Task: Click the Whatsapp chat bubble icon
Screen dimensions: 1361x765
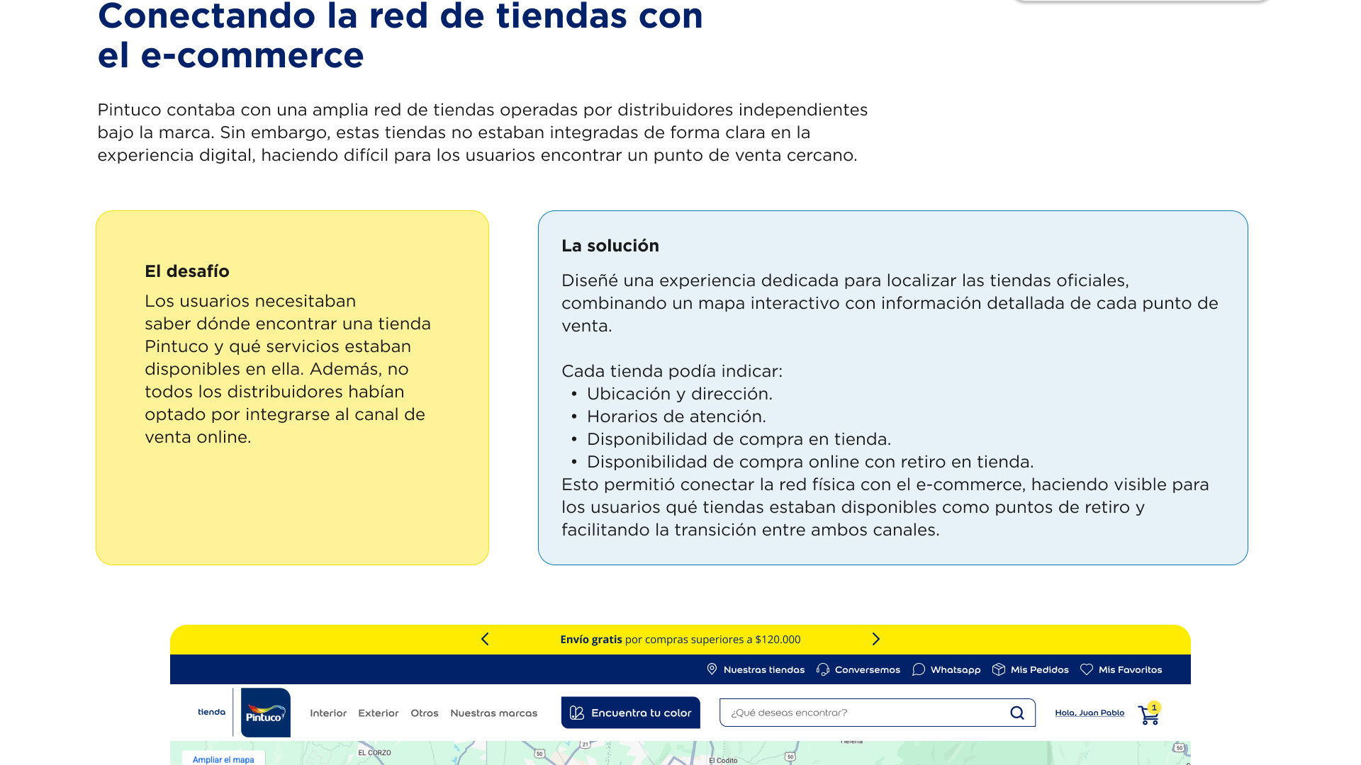Action: tap(919, 669)
